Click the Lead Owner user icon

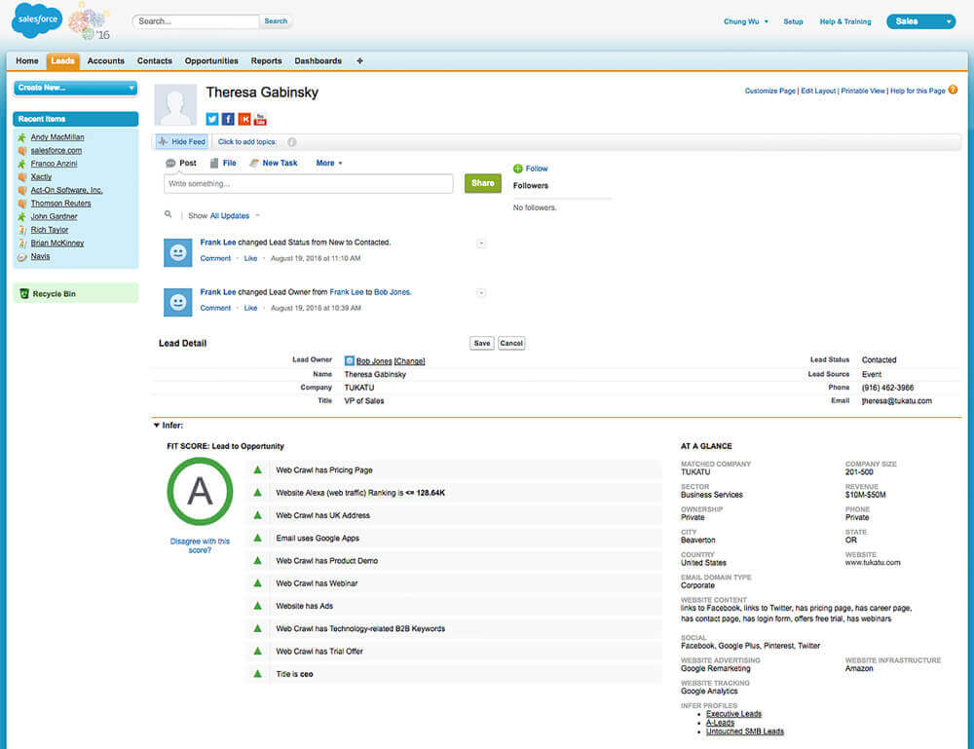tap(349, 360)
